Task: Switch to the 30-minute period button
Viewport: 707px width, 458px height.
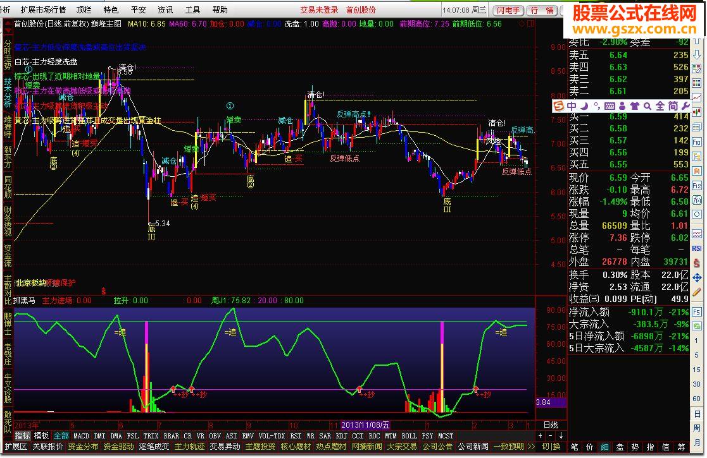Action: (x=697, y=383)
